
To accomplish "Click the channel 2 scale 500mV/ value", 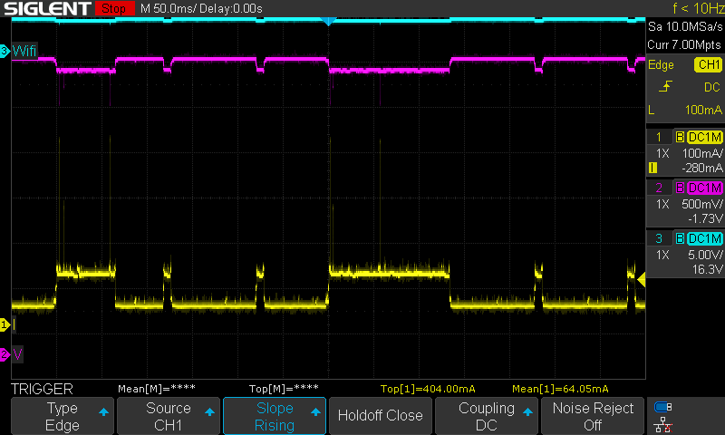I will (701, 204).
